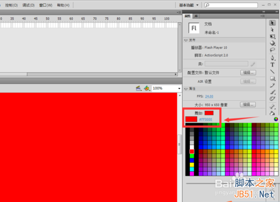Open the Properties panel options menu

[x=263, y=16]
